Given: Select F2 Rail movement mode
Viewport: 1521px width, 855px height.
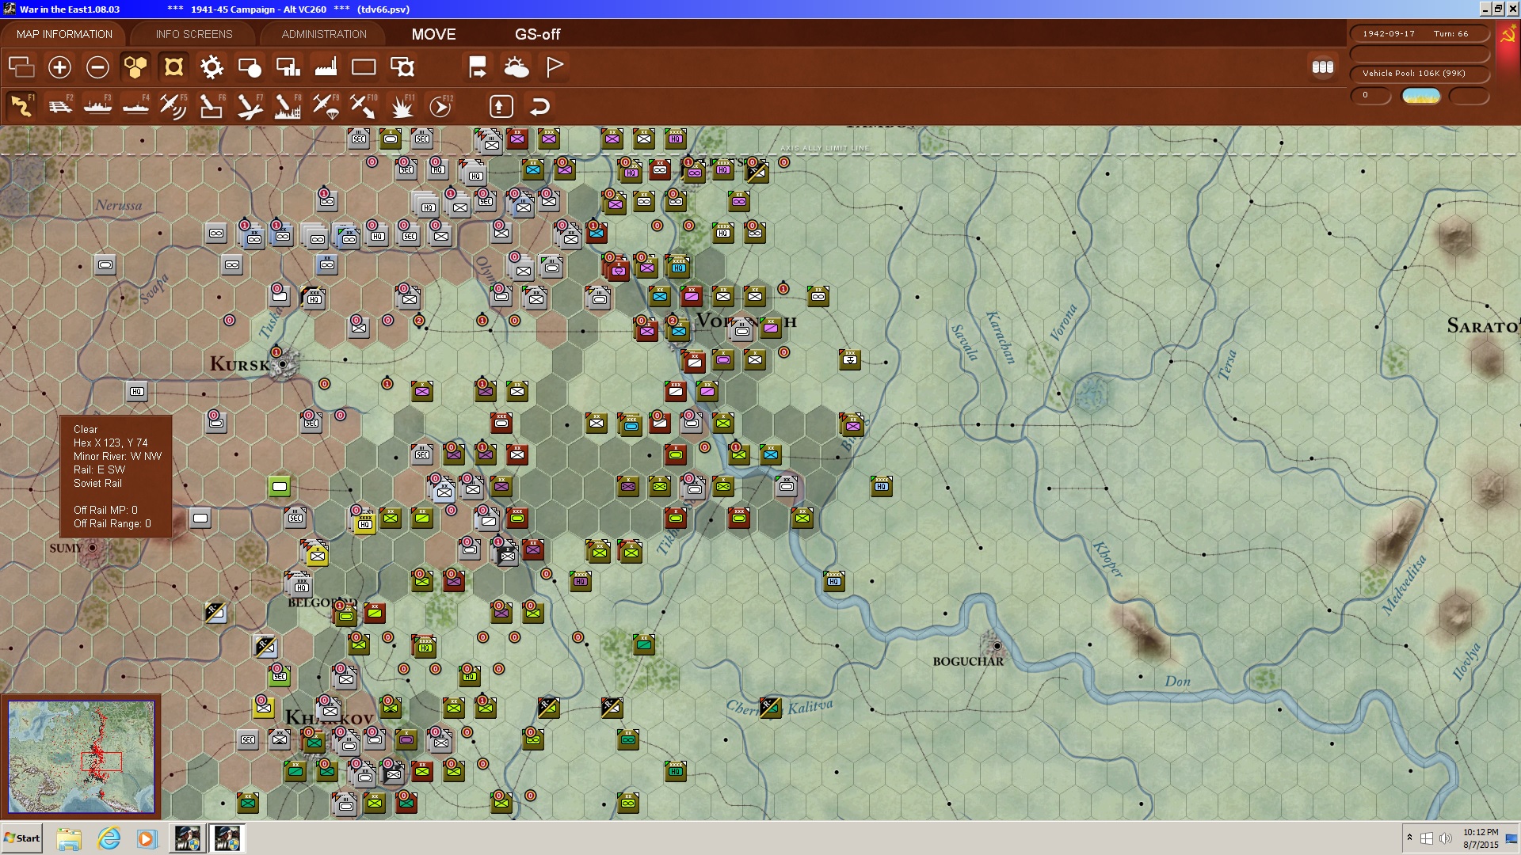Looking at the screenshot, I should point(59,105).
